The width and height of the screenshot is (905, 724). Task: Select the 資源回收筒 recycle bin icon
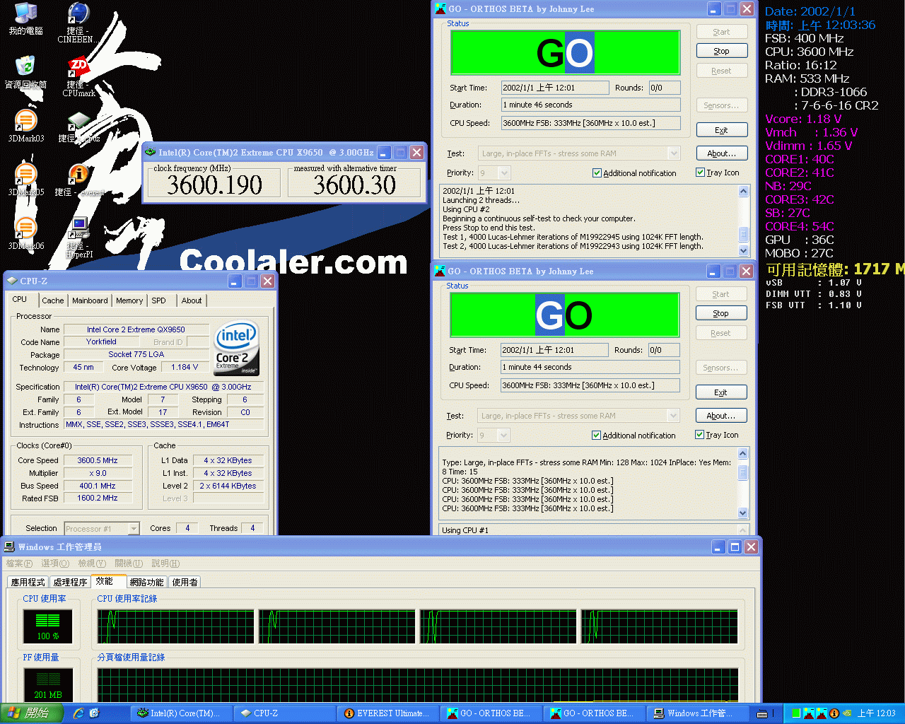[25, 72]
